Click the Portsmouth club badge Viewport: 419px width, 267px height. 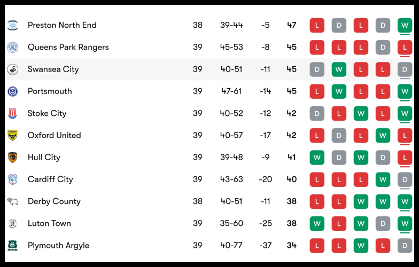pos(12,91)
